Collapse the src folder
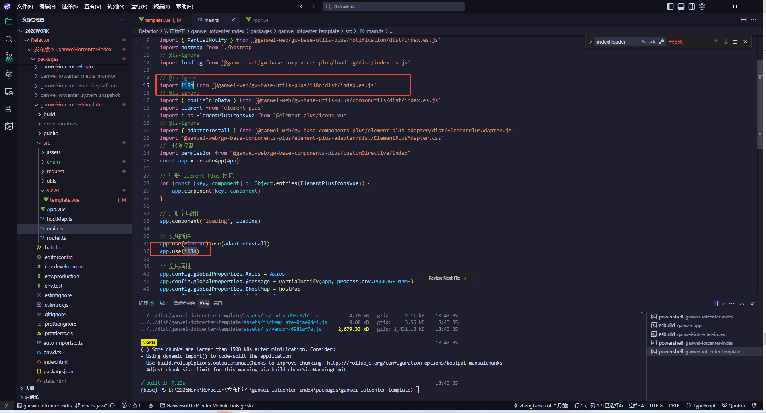Image resolution: width=766 pixels, height=413 pixels. pyautogui.click(x=47, y=143)
